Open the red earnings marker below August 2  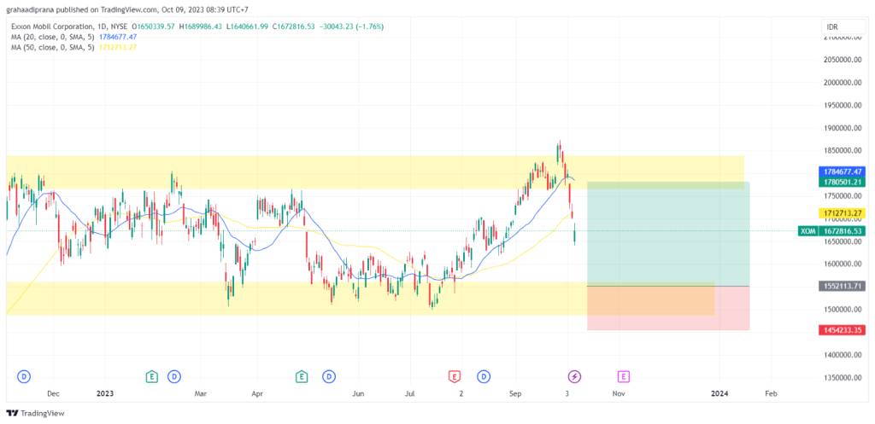(455, 376)
